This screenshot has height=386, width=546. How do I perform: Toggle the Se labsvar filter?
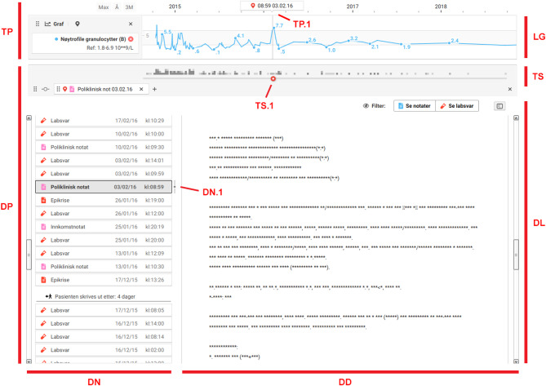pos(457,106)
